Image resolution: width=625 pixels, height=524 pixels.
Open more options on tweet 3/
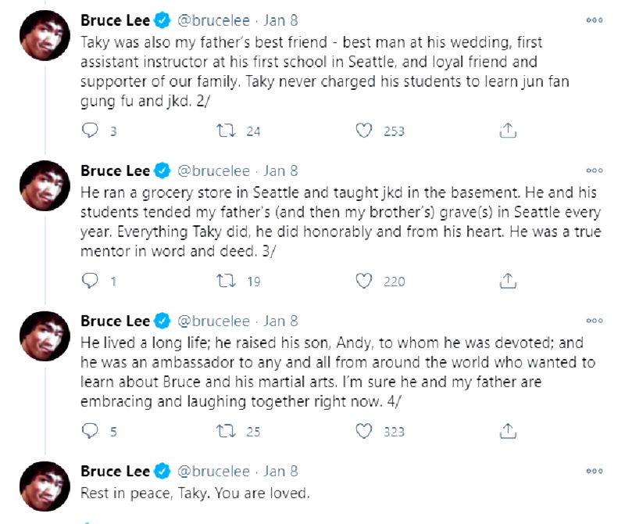click(595, 170)
